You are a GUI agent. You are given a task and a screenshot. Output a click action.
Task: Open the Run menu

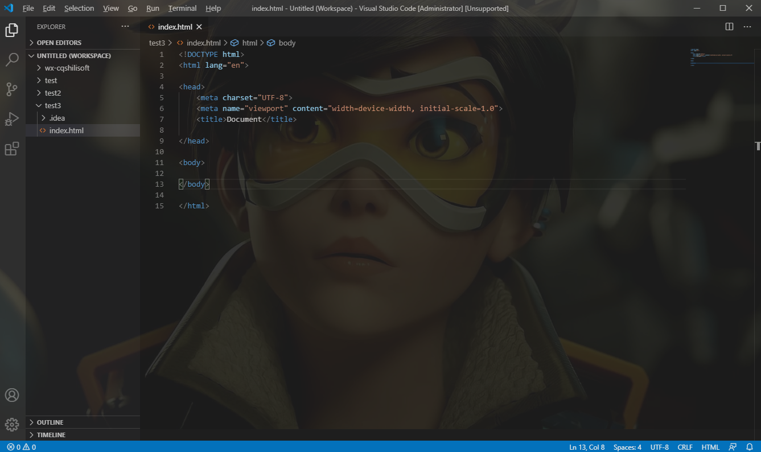pyautogui.click(x=153, y=8)
